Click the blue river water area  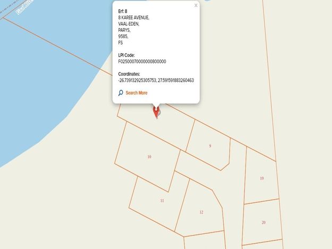42,74
